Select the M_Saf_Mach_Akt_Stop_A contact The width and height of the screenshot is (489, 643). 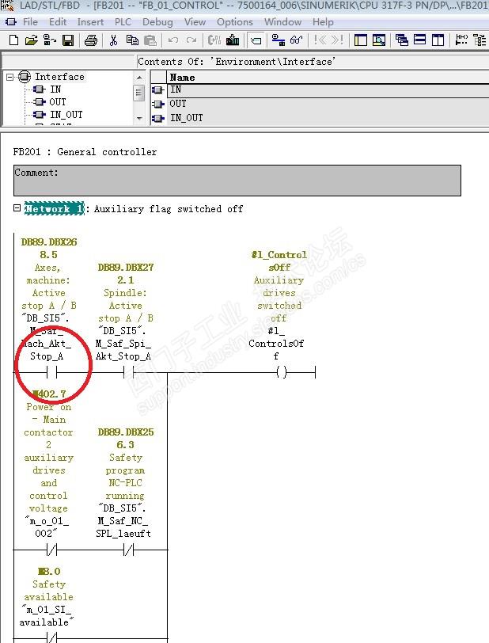pos(51,372)
